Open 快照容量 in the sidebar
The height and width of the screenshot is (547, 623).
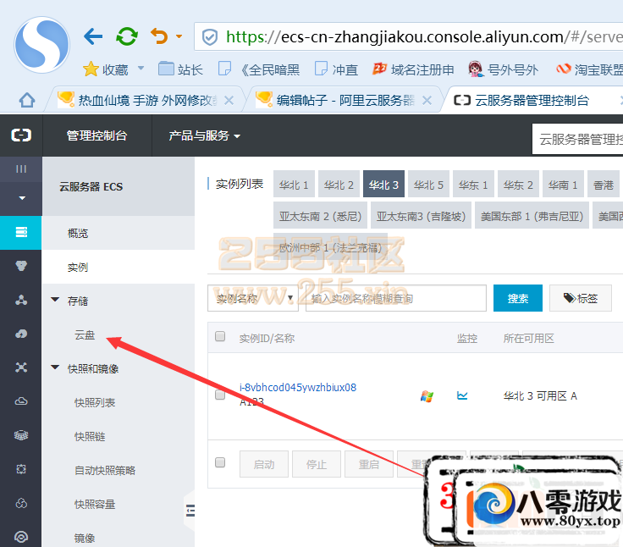95,504
